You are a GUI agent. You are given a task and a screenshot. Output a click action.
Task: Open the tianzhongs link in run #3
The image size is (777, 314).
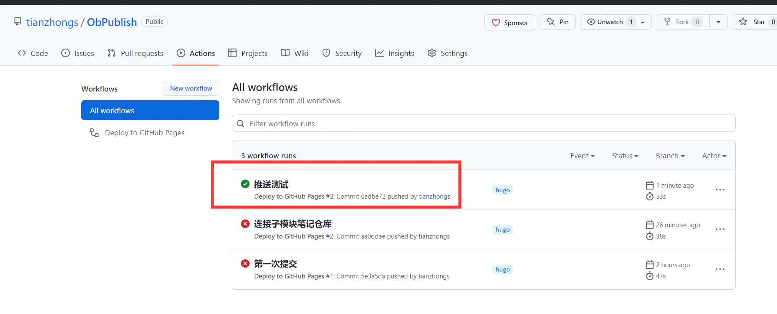(435, 196)
